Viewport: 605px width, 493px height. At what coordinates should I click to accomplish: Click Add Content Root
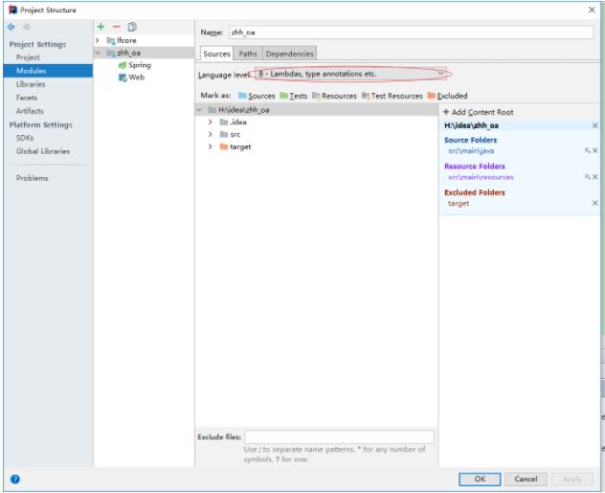pos(478,112)
